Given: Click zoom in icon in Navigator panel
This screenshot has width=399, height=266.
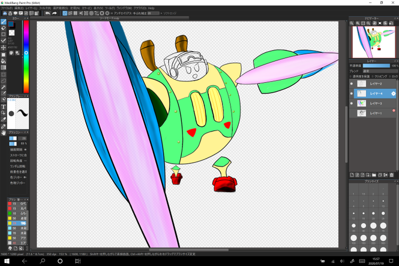Looking at the screenshot, I should pyautogui.click(x=357, y=23).
